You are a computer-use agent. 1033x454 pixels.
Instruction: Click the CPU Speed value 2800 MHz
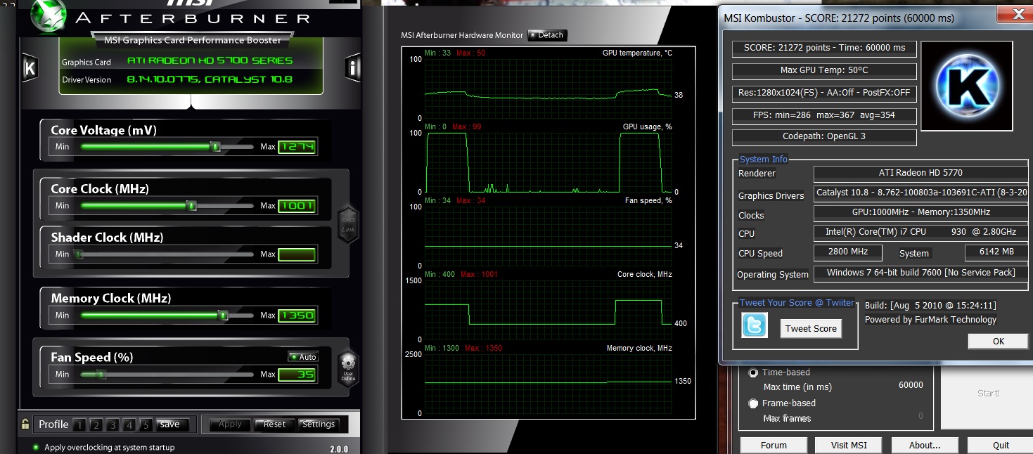[848, 252]
